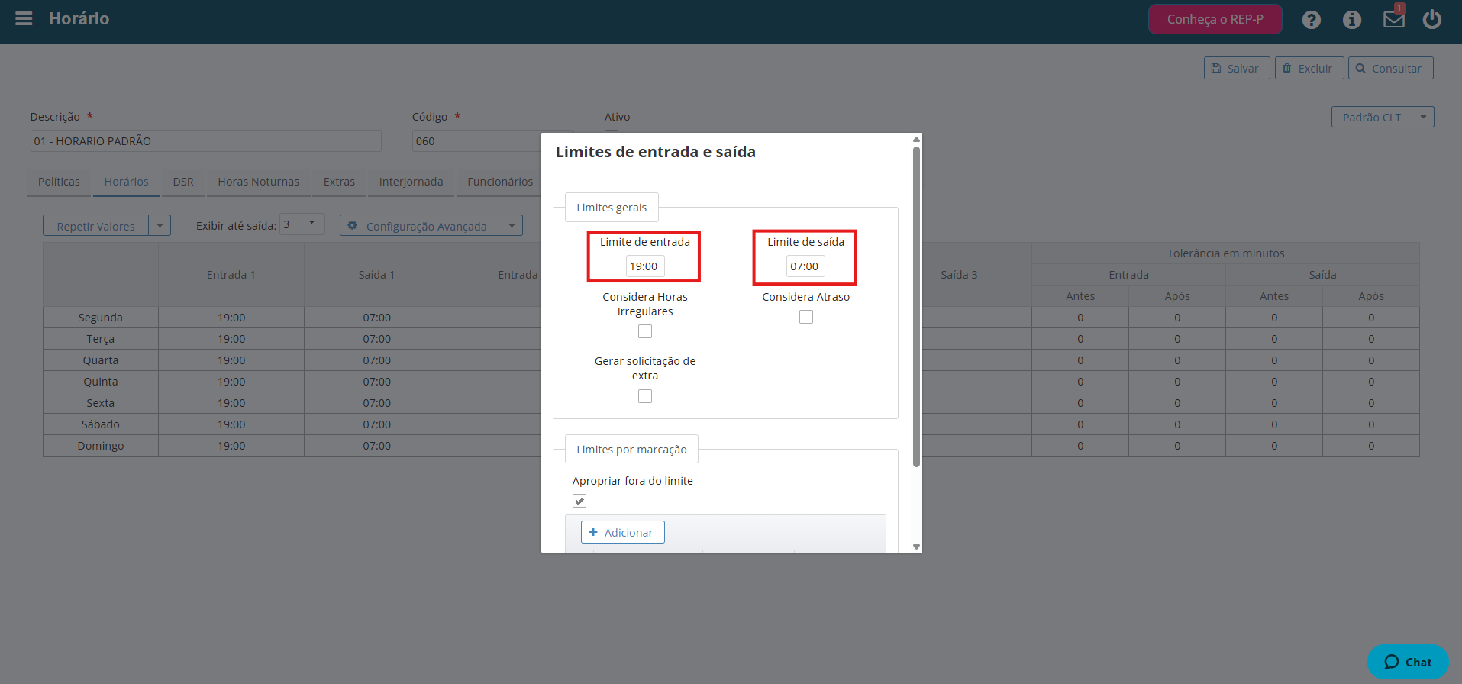This screenshot has height=684, width=1462.
Task: Click Sexta Entrada 1 cell 19:00
Action: pyautogui.click(x=231, y=403)
